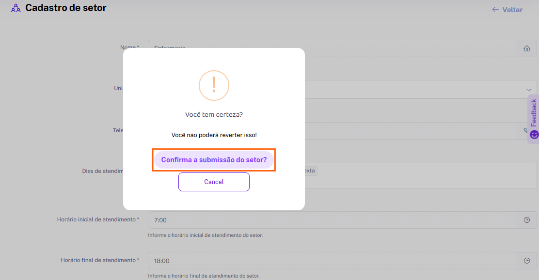Expand the Unidade dropdown chevron

tap(529, 90)
